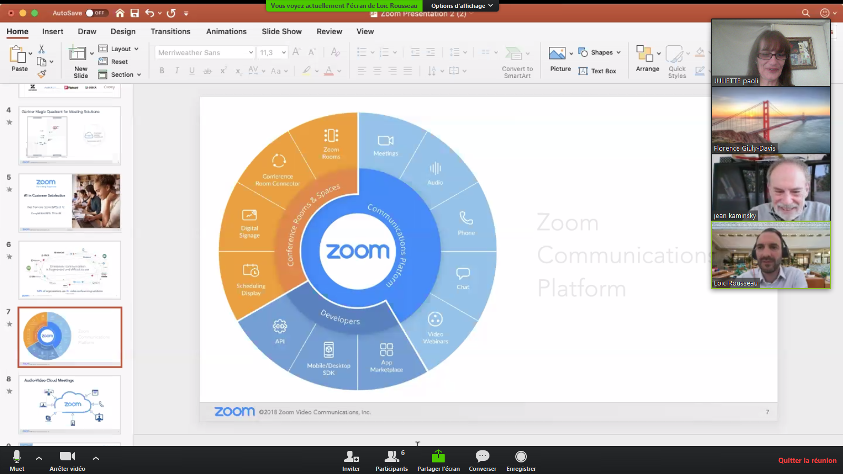Viewport: 843px width, 474px height.
Task: Click the Cut scissors icon
Action: pos(42,49)
